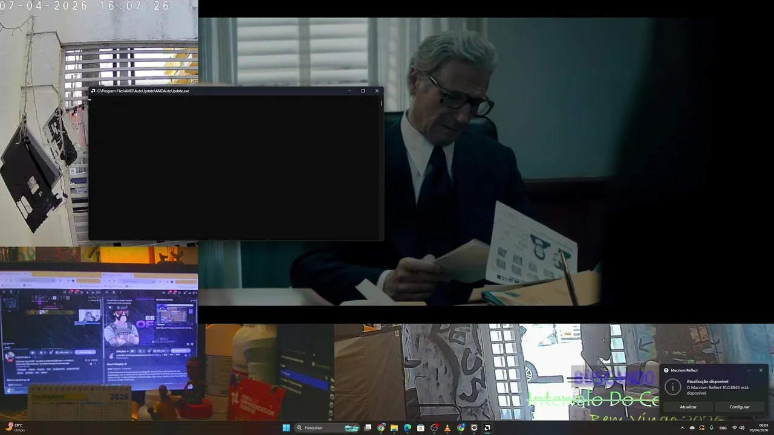Click the microphone tray icon
Screen dimensions: 774x435
click(x=712, y=428)
